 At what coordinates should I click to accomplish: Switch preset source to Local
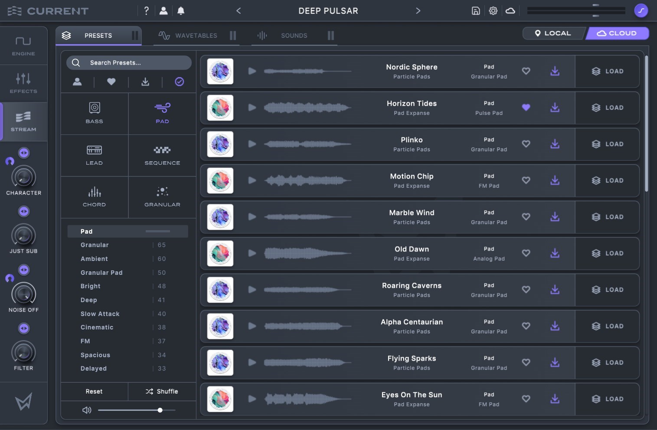[x=552, y=33]
